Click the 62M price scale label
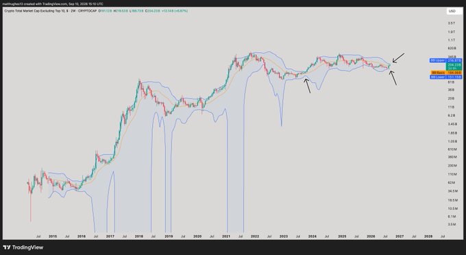The image size is (466, 255). (452, 182)
